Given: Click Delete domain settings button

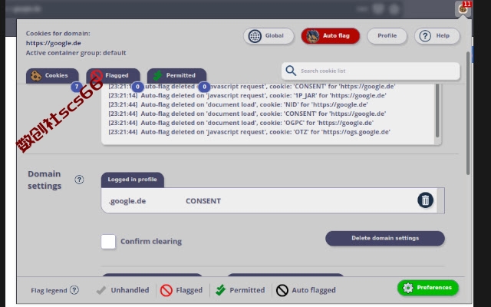Looking at the screenshot, I should pos(385,239).
